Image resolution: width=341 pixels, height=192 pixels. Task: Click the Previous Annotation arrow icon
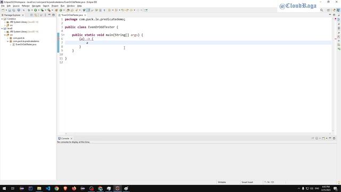[x=116, y=10]
